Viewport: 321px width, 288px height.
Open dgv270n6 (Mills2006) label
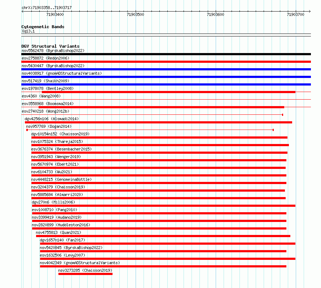click(x=53, y=202)
